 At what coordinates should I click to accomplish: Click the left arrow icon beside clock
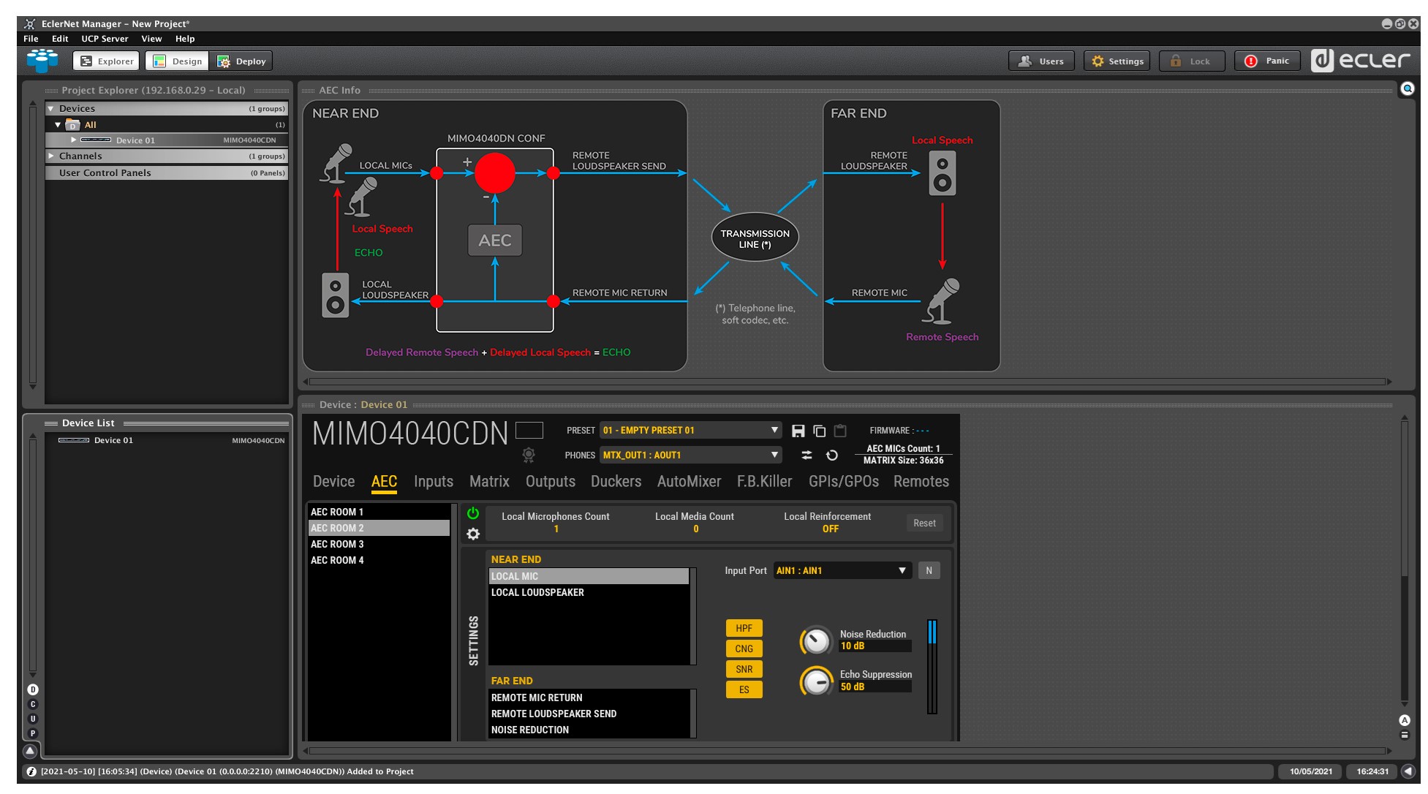coord(1408,771)
